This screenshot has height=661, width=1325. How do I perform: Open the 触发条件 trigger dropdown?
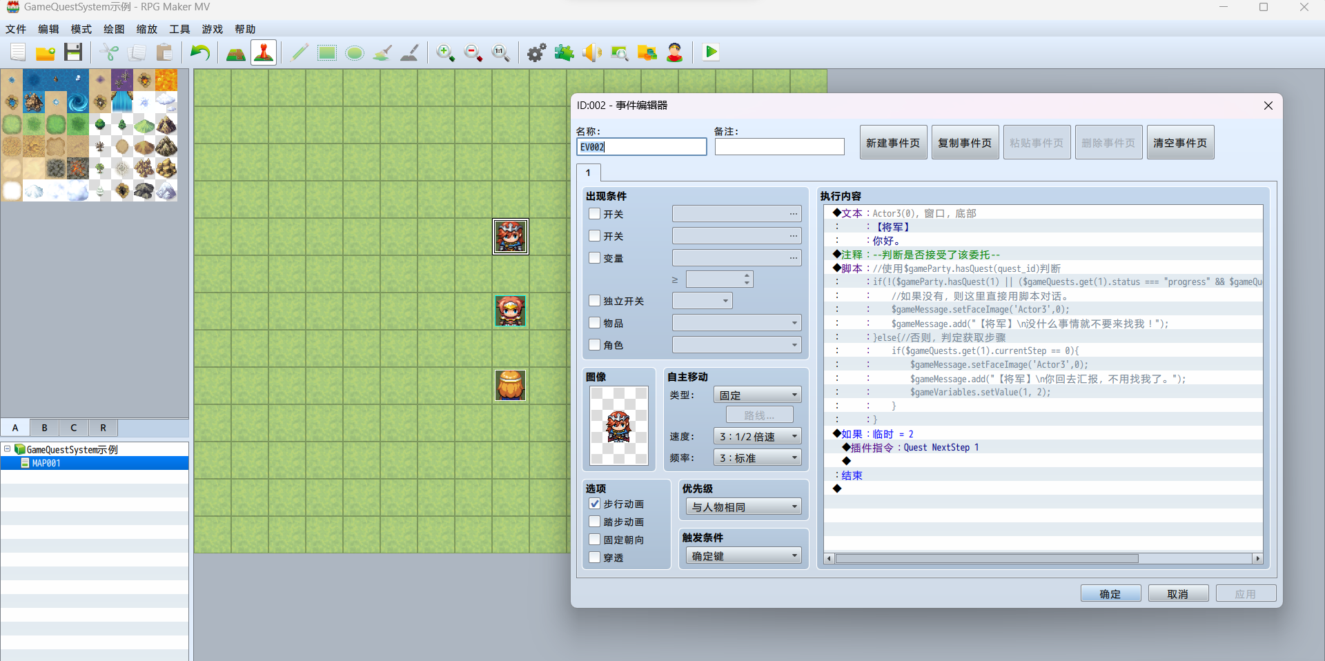point(743,555)
